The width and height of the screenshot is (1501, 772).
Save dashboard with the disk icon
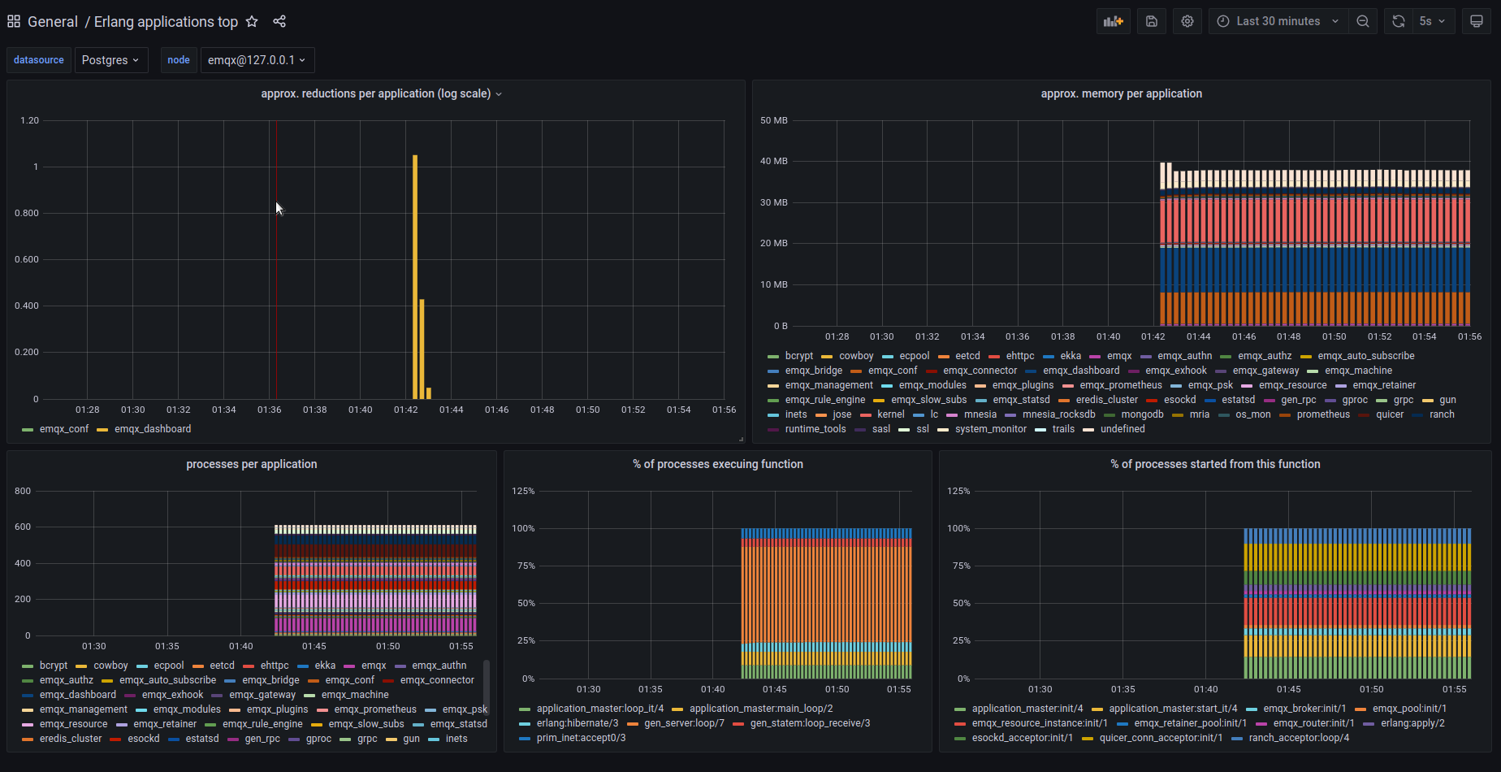tap(1152, 21)
